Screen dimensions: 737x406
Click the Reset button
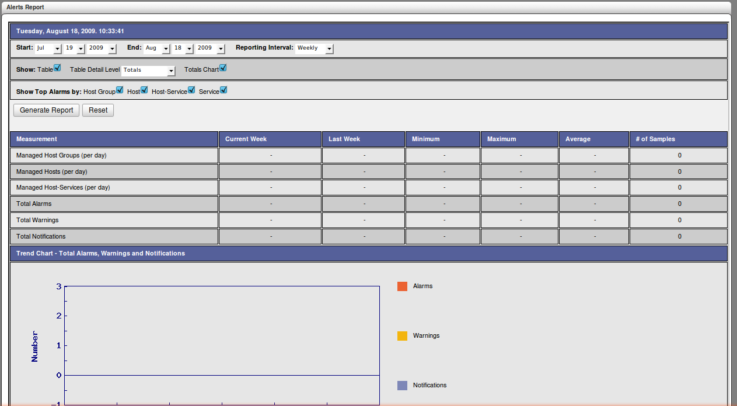point(98,110)
